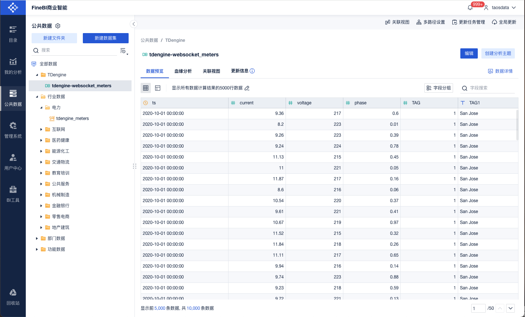Open 回收站 recycle bin in sidebar
This screenshot has height=317, width=525.
point(13,297)
